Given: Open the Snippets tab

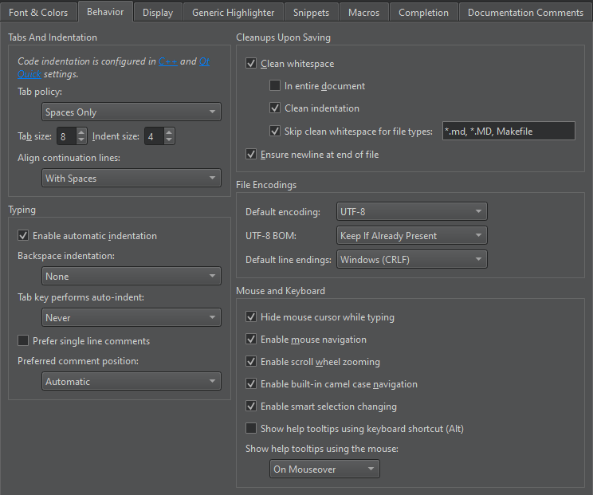Looking at the screenshot, I should coord(310,12).
